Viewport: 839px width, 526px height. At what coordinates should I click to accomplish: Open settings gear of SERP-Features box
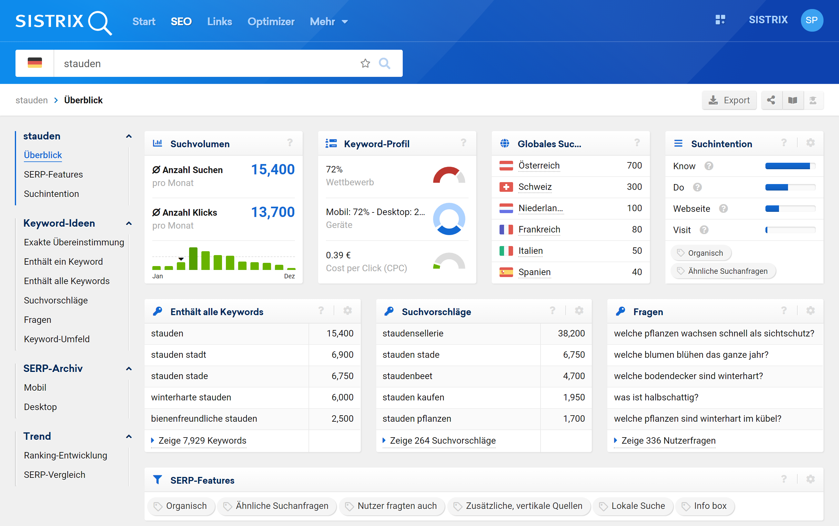click(810, 479)
